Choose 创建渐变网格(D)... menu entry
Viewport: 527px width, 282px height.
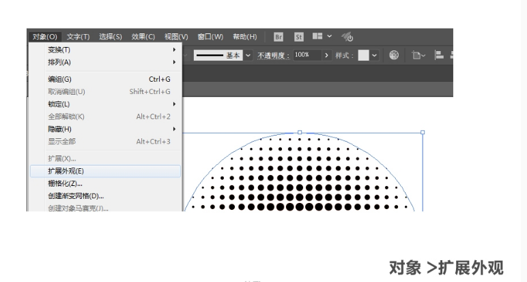pyautogui.click(x=106, y=195)
